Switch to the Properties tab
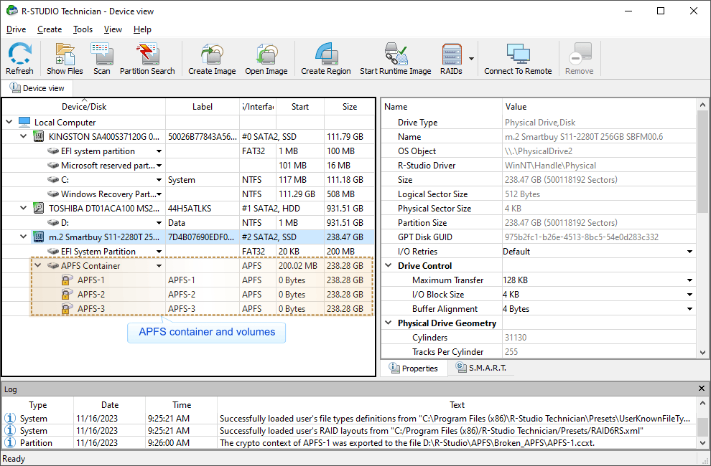The height and width of the screenshot is (466, 711). click(x=414, y=368)
